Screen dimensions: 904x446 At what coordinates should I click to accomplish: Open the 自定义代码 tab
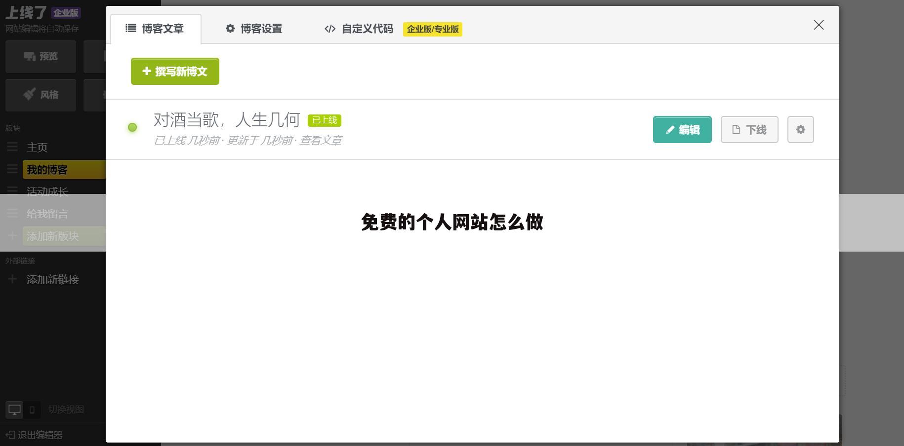pos(367,29)
